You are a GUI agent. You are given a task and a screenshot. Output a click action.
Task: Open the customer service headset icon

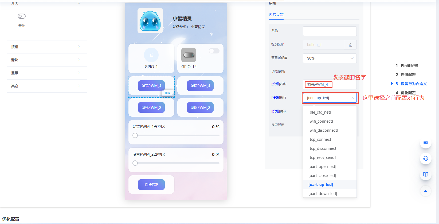(426, 159)
